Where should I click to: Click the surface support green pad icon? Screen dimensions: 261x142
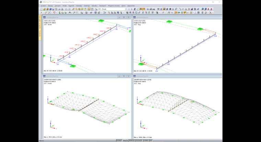pyautogui.click(x=66, y=13)
